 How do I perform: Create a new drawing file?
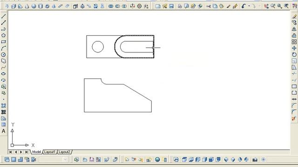pos(158,6)
